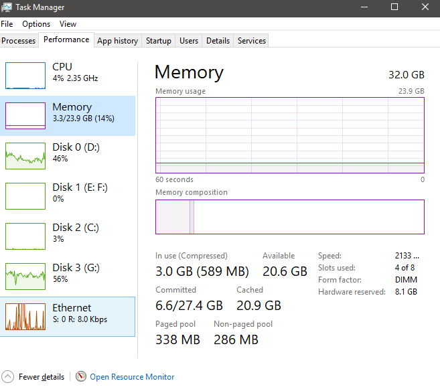Screen dimensions: 440x387
Task: Open the File menu
Action: tap(7, 24)
